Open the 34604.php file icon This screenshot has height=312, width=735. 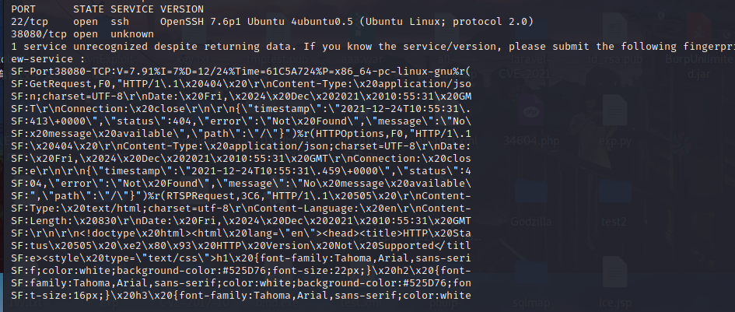tap(530, 113)
